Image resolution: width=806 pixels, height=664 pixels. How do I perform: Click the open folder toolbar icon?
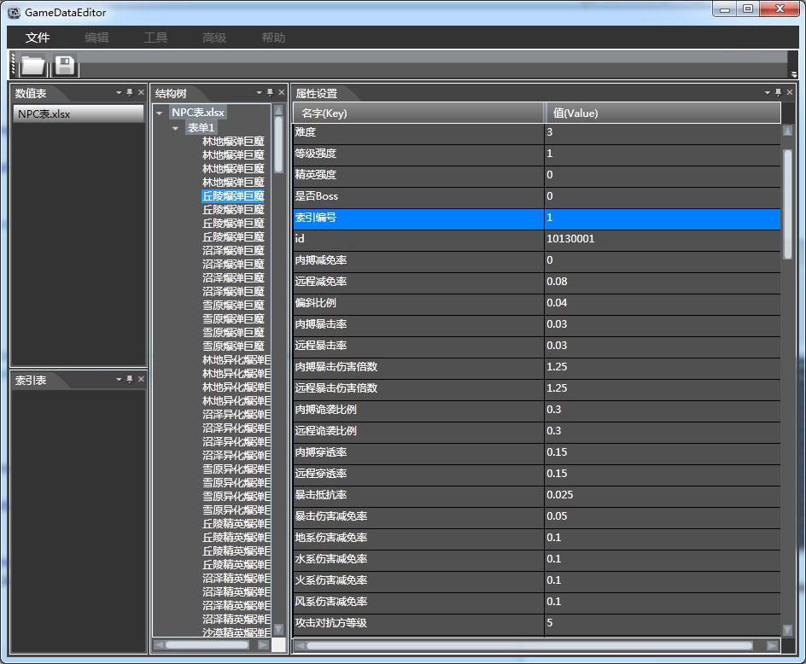click(33, 65)
